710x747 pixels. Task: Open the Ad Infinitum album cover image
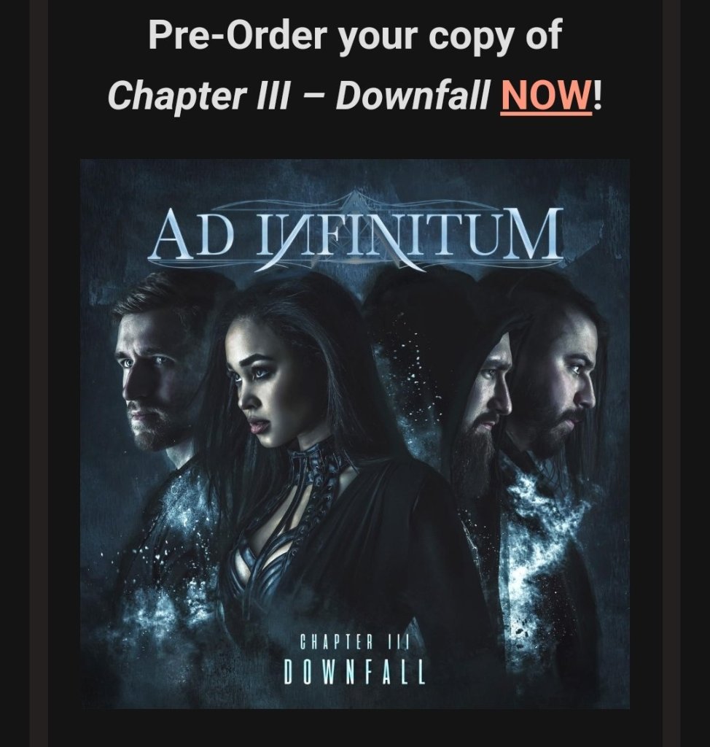(355, 434)
